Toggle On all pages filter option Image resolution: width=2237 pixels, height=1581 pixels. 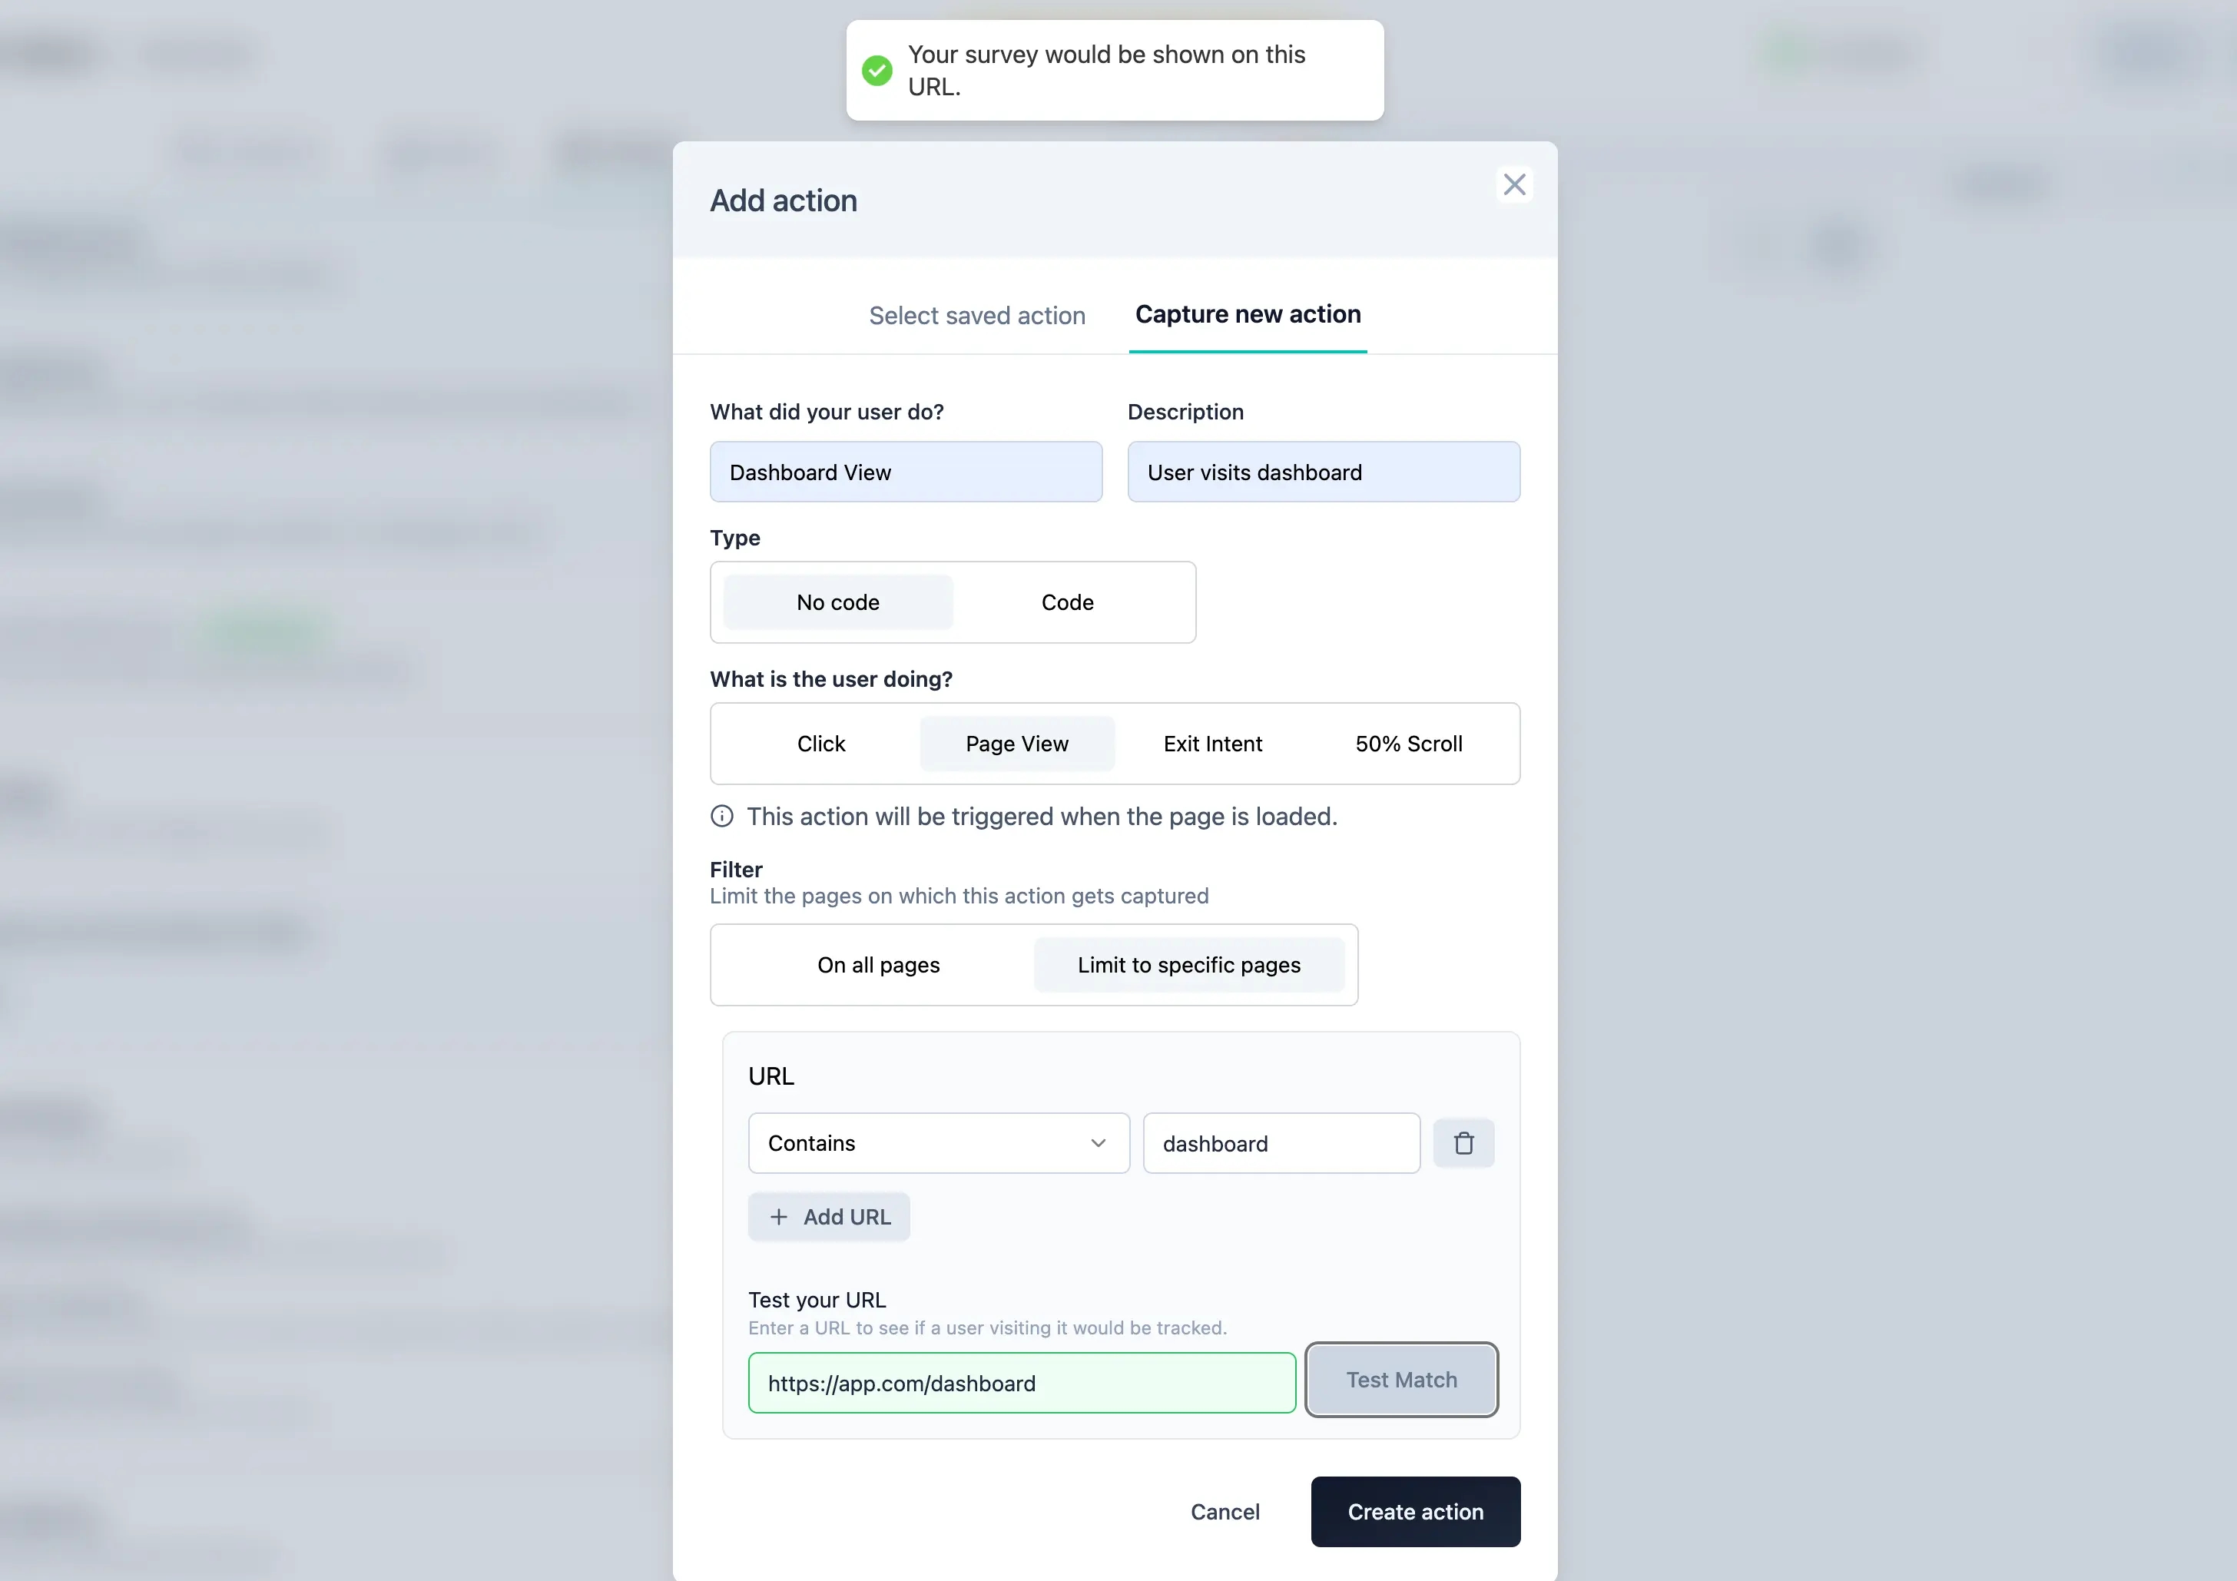click(x=877, y=963)
